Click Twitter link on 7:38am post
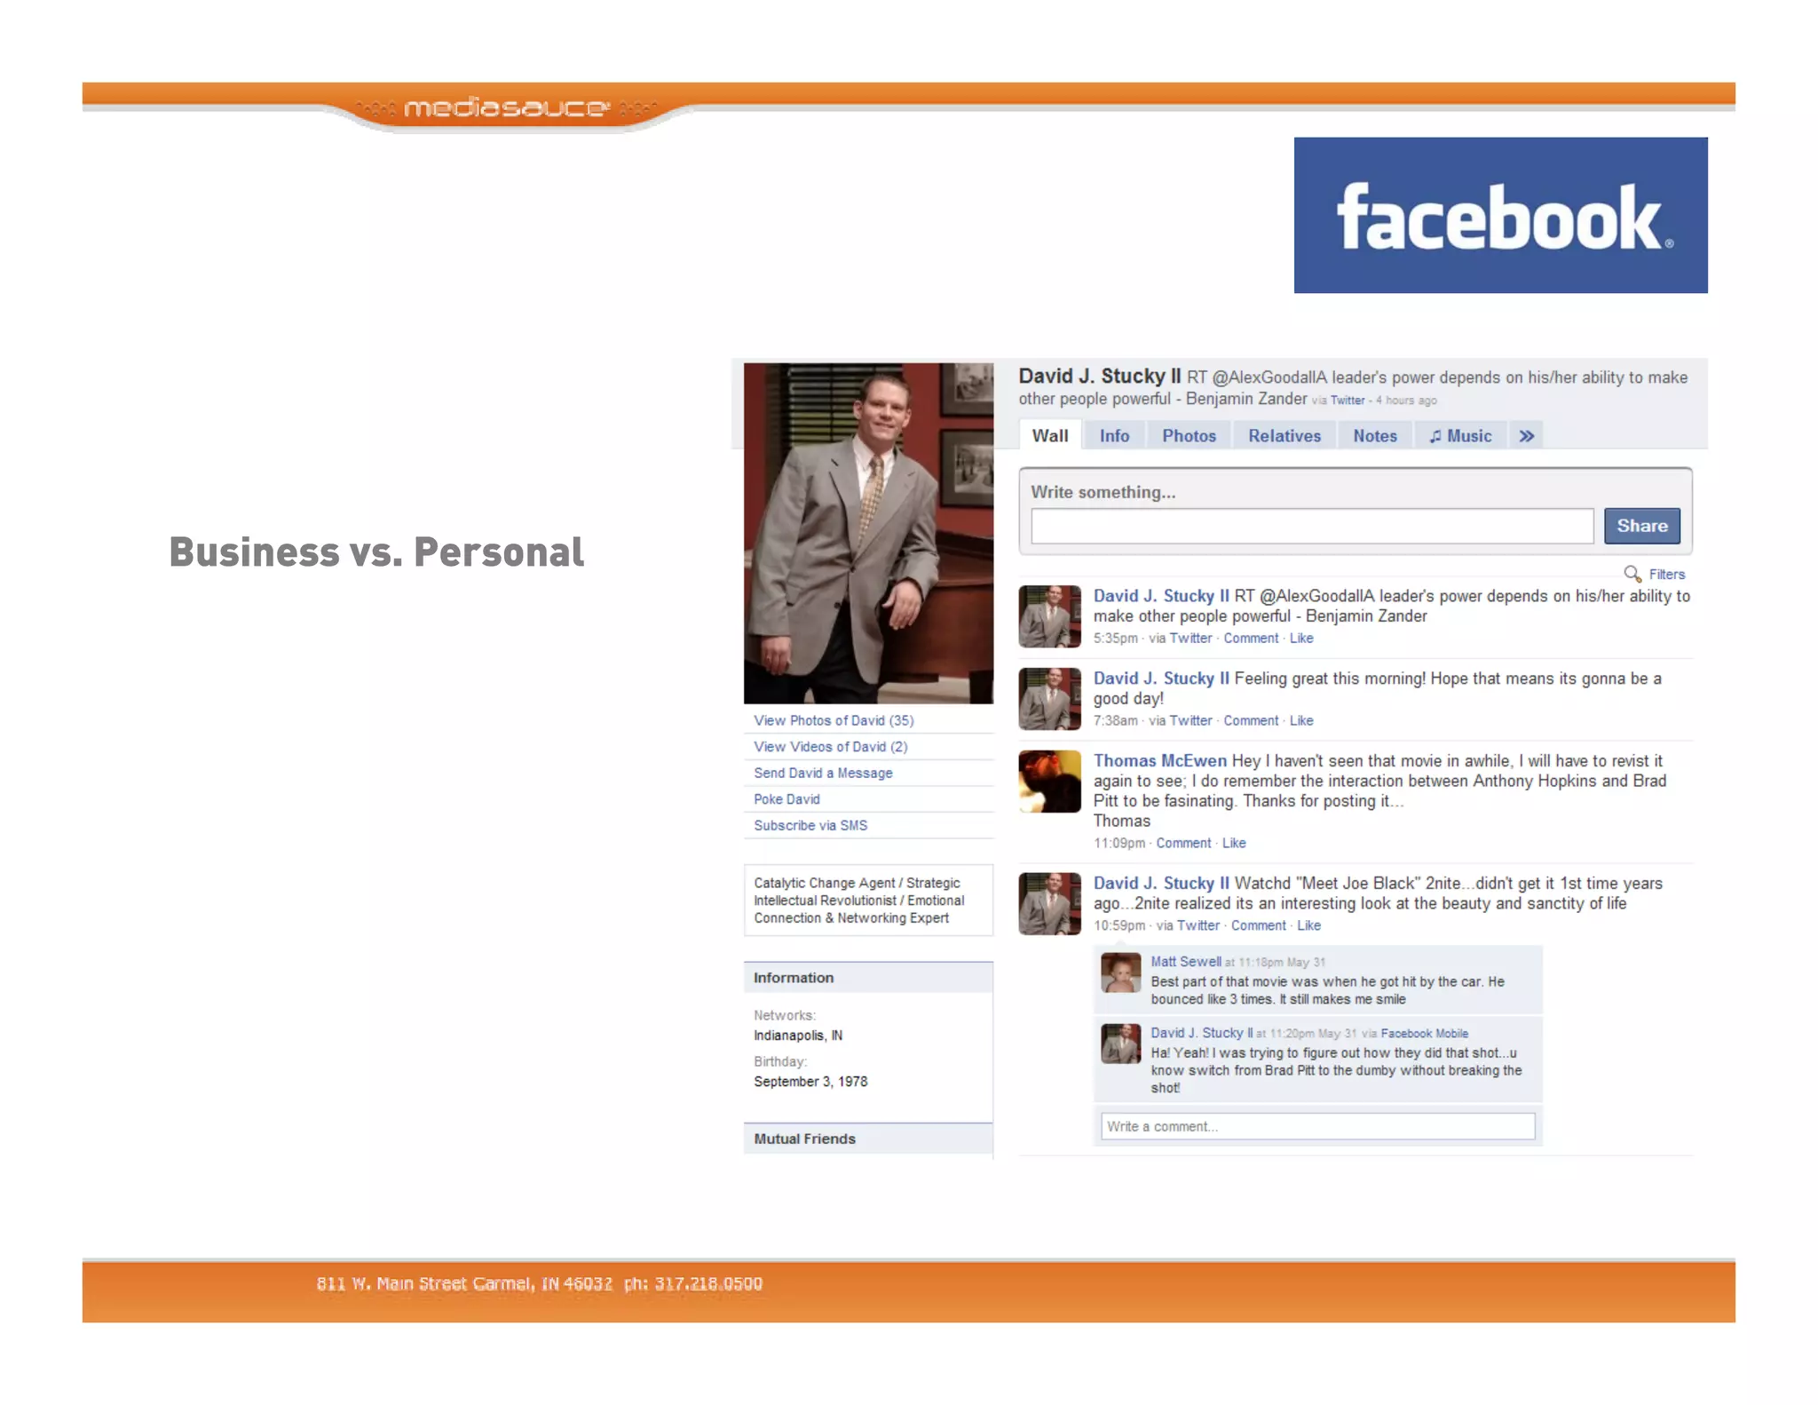1818x1405 pixels. pos(1190,720)
